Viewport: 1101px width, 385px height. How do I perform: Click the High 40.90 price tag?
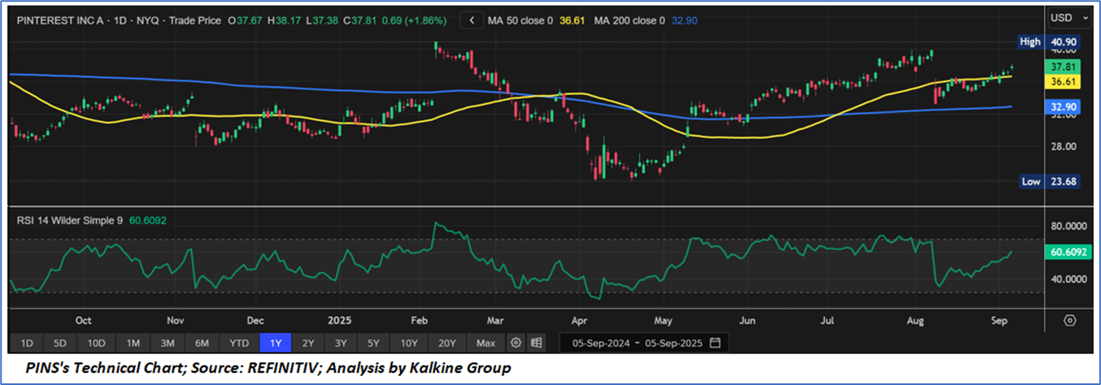pyautogui.click(x=1050, y=41)
